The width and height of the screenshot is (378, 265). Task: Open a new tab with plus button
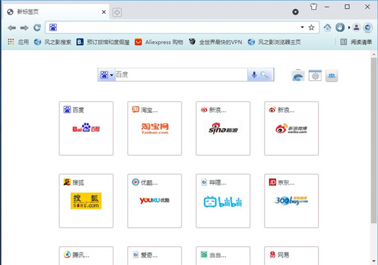pos(117,12)
